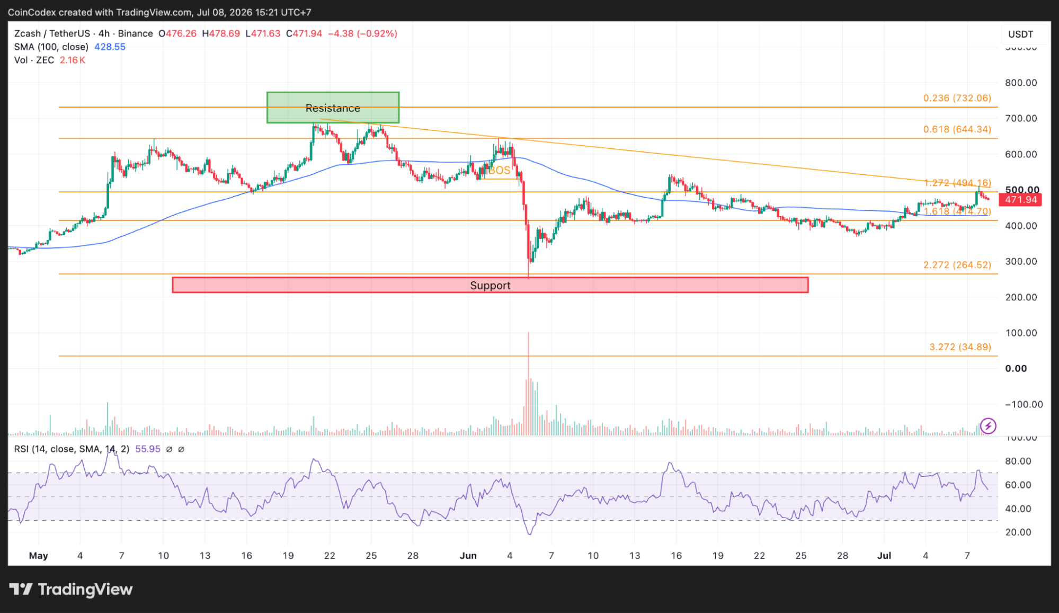Click the −4.38 (−0.92%) change value
The image size is (1059, 613).
tap(362, 33)
